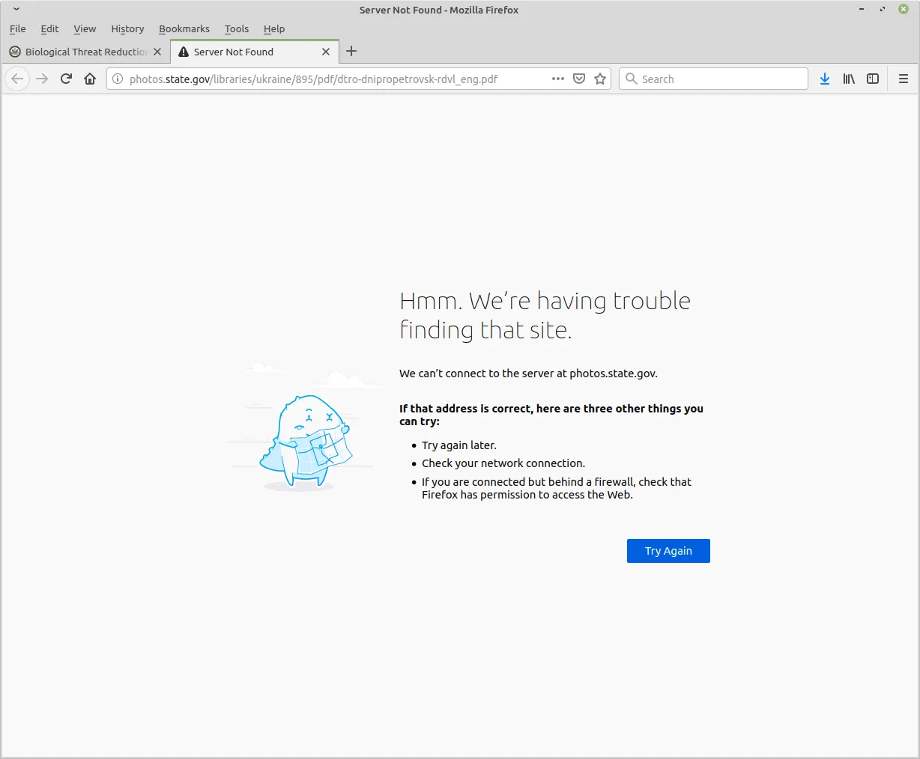Image resolution: width=920 pixels, height=759 pixels.
Task: Open a new tab
Action: [x=351, y=51]
